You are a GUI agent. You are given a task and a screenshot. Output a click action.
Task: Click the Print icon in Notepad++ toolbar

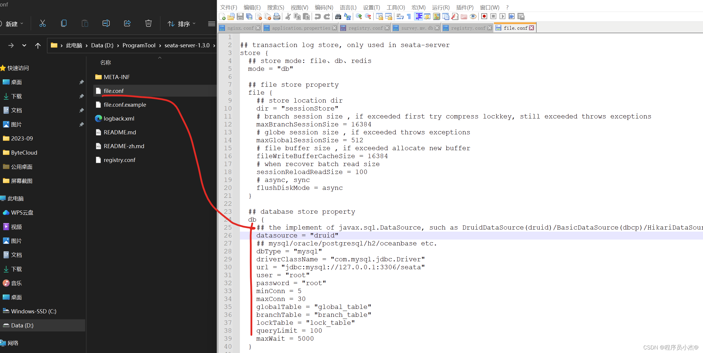[277, 16]
